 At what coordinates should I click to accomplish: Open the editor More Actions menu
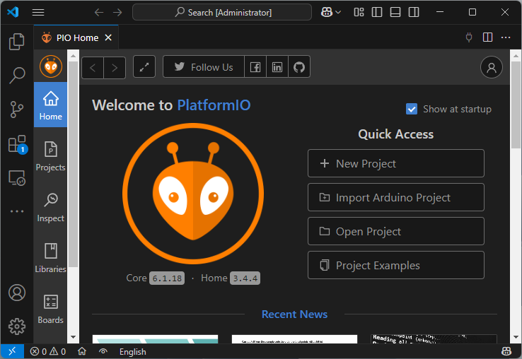point(506,37)
